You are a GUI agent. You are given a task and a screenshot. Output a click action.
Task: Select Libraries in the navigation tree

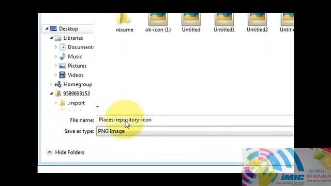click(x=73, y=38)
